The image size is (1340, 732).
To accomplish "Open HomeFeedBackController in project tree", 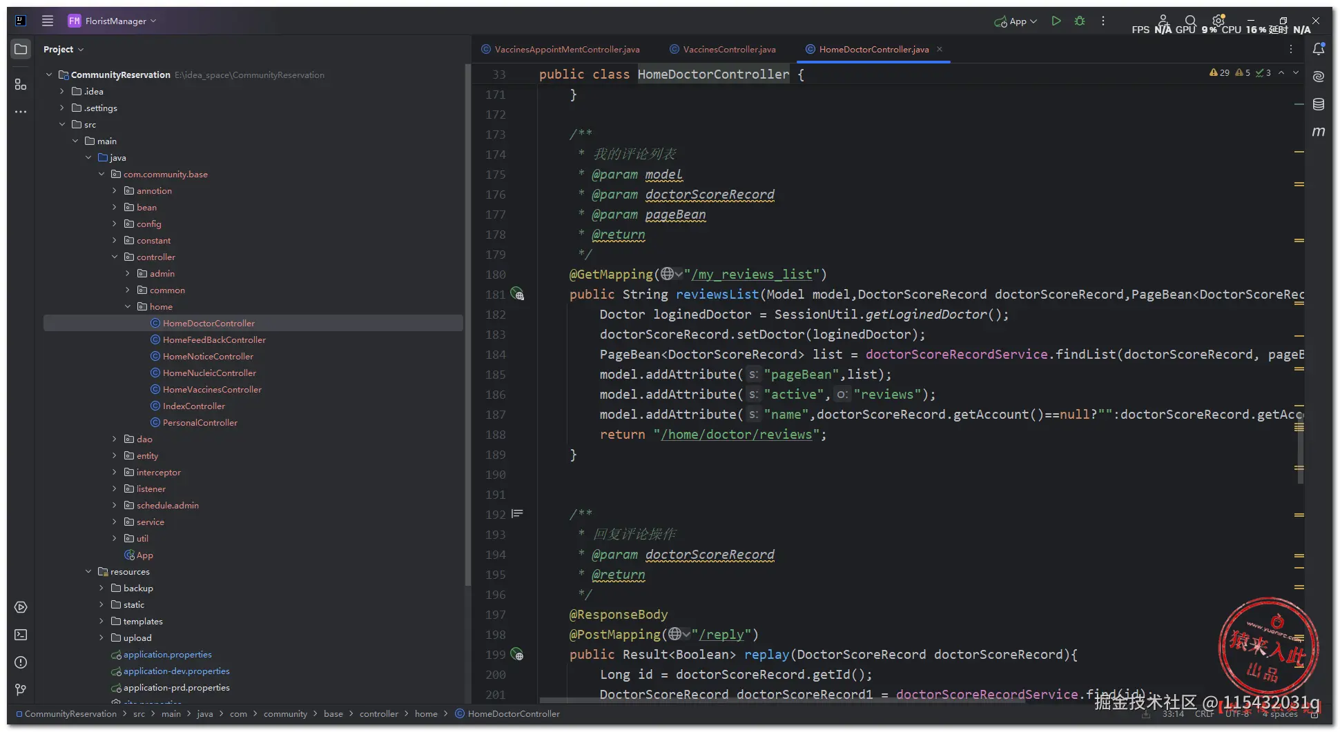I will [214, 339].
